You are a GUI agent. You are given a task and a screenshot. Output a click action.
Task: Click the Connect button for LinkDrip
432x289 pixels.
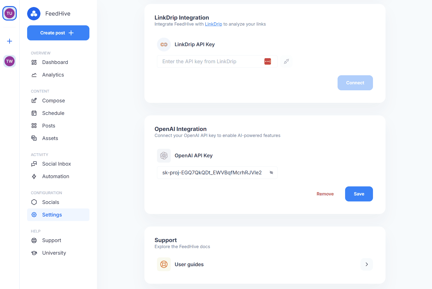(355, 83)
